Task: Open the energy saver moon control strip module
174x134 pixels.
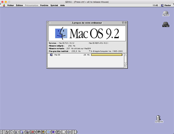Action: pos(54,132)
